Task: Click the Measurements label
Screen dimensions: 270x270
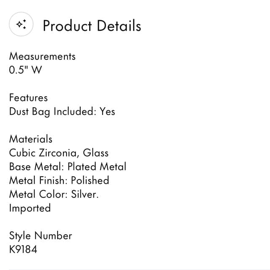Action: point(42,56)
